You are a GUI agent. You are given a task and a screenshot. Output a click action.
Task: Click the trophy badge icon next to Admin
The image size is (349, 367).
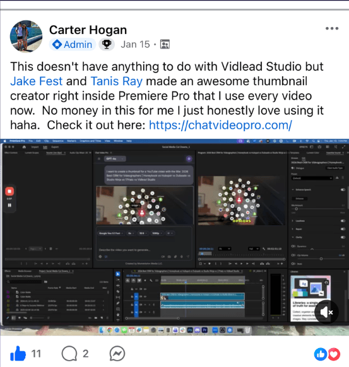(107, 44)
